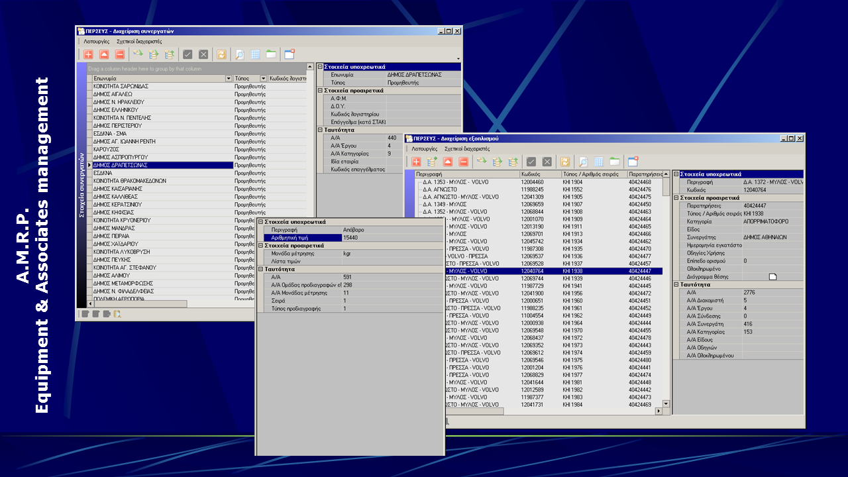The image size is (848, 477).
Task: Click the grid view icon in associates toolbar
Action: [255, 55]
